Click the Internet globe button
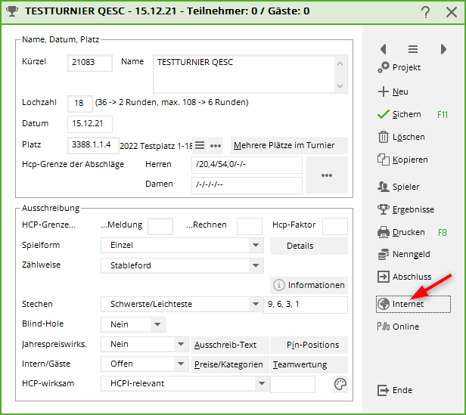 click(x=413, y=304)
